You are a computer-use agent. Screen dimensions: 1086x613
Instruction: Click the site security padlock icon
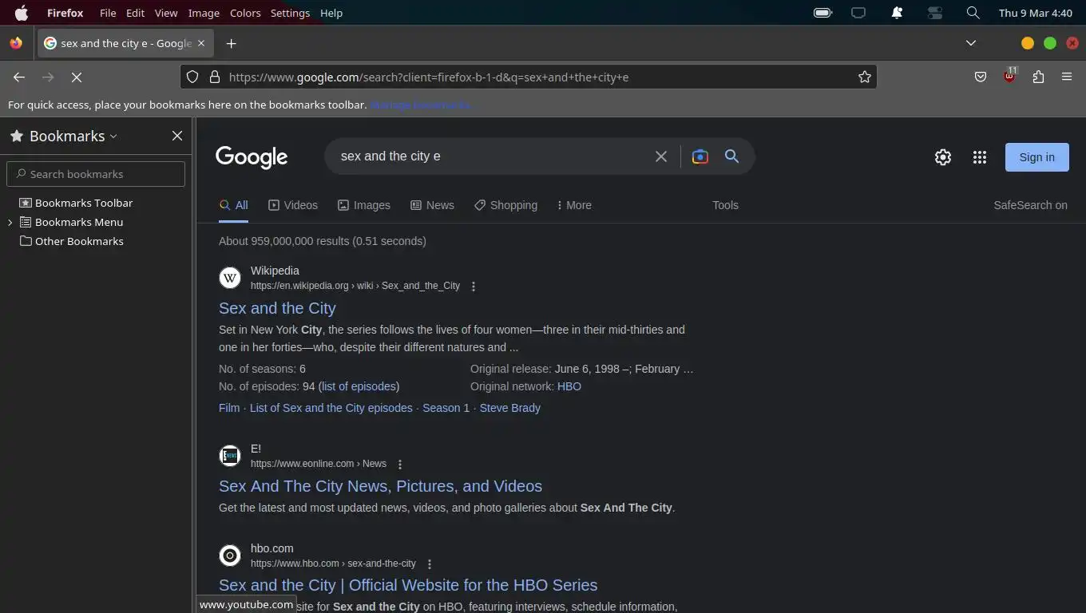tap(214, 77)
